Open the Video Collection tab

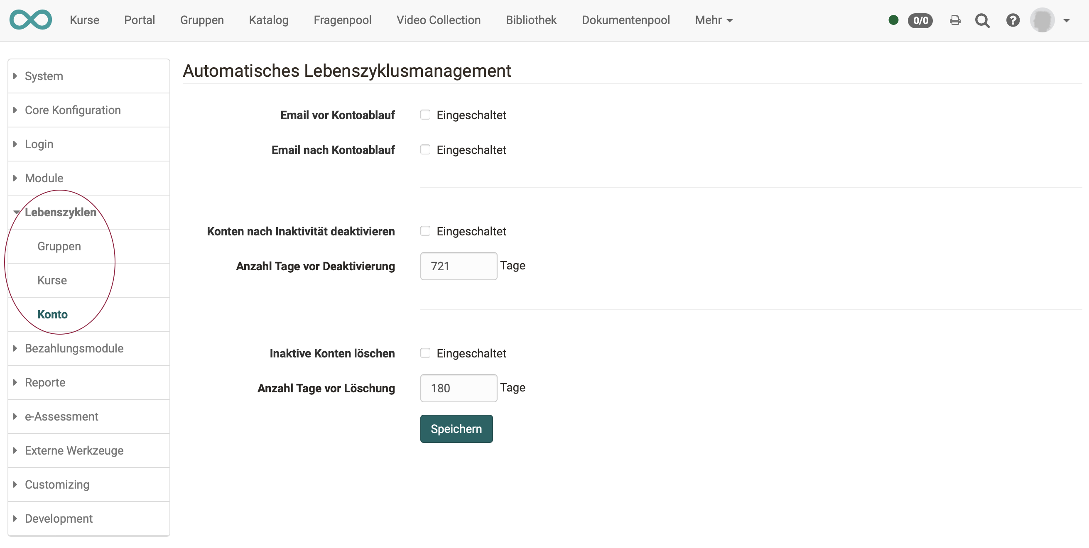[439, 20]
